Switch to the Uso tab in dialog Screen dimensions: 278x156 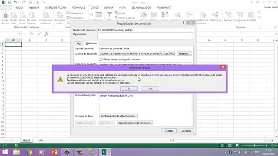pos(79,43)
